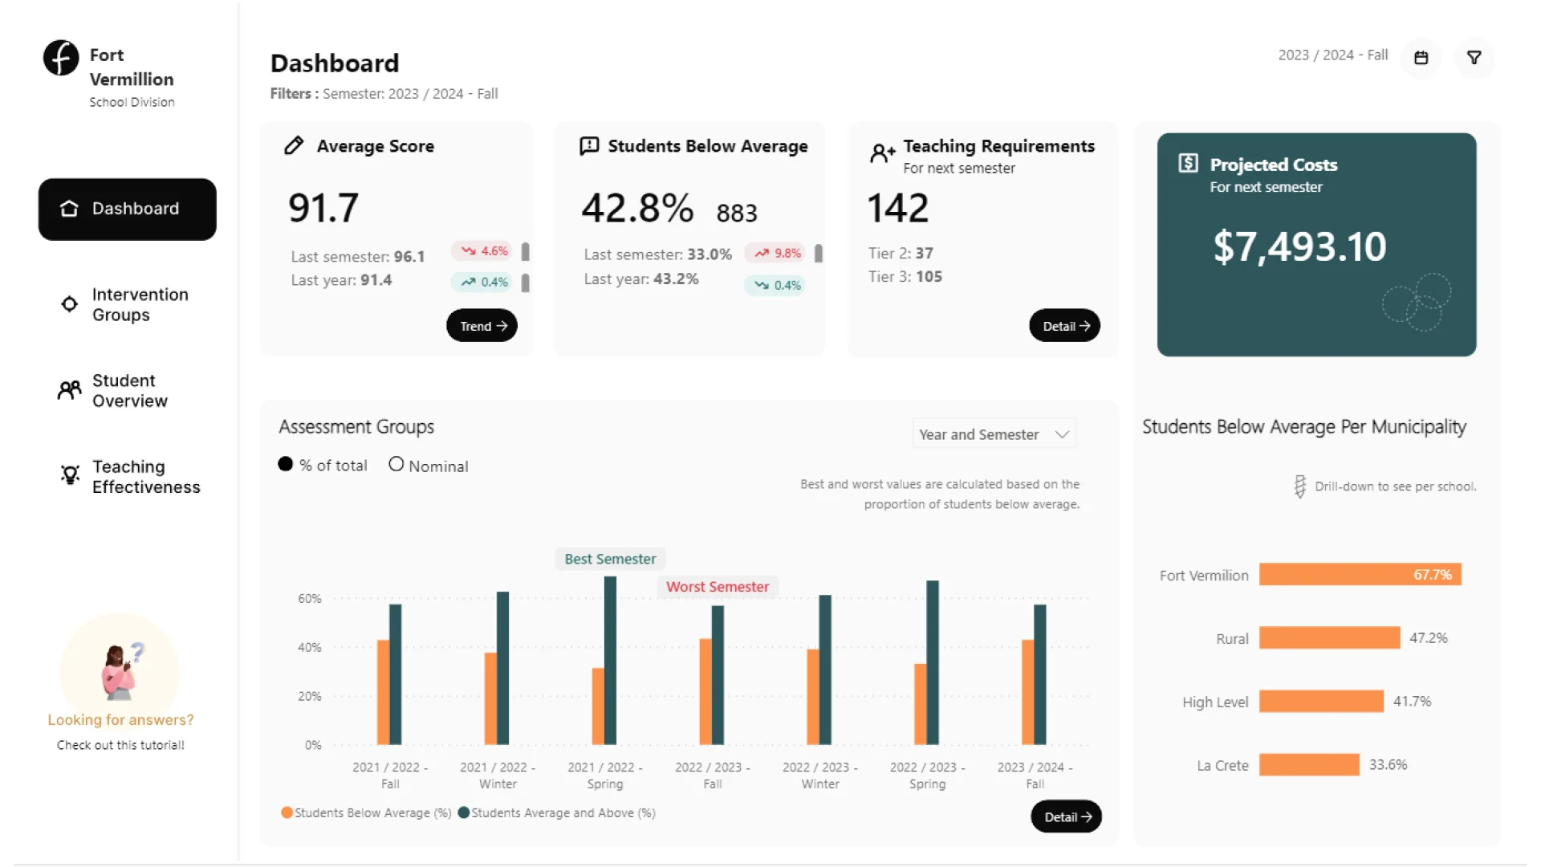This screenshot has width=1541, height=867.
Task: Open the calendar date picker icon
Action: click(1421, 58)
